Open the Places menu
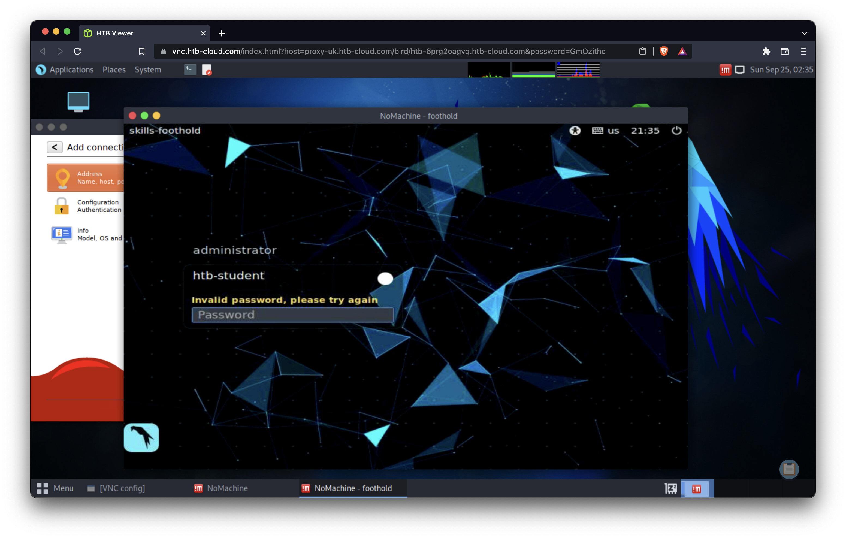 click(x=114, y=69)
